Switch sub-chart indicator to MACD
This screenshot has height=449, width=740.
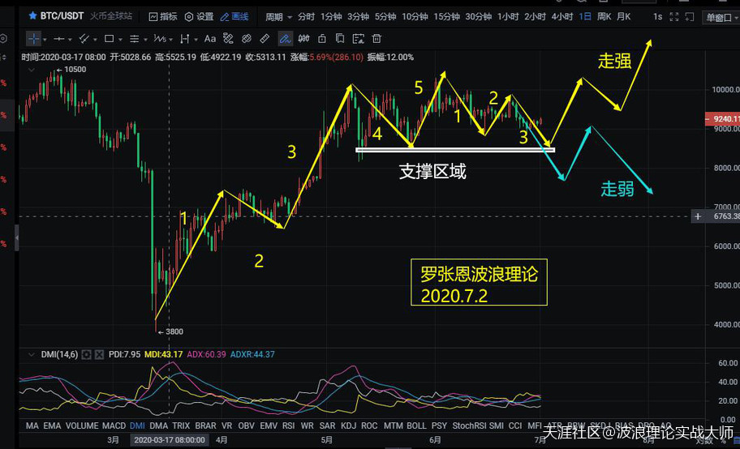[x=114, y=425]
